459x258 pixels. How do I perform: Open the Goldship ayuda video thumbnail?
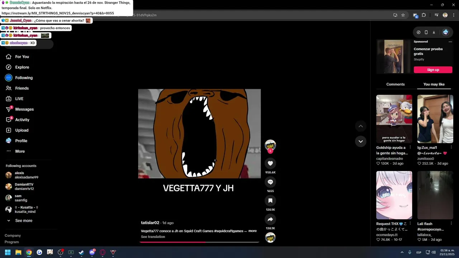pyautogui.click(x=394, y=119)
